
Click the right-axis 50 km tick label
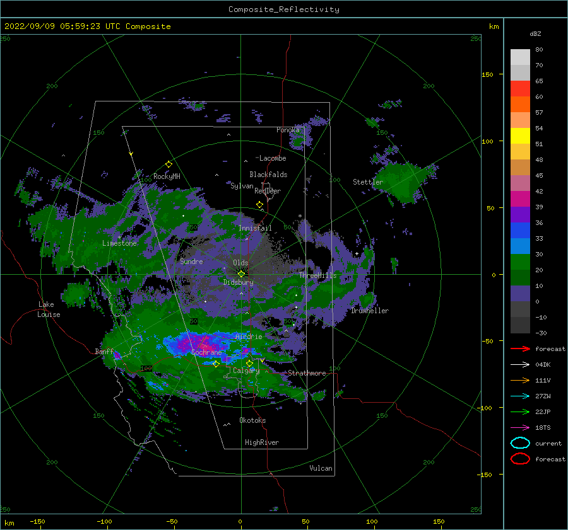490,208
